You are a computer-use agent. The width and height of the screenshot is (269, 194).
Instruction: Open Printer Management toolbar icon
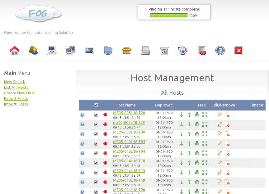pyautogui.click(x=145, y=50)
